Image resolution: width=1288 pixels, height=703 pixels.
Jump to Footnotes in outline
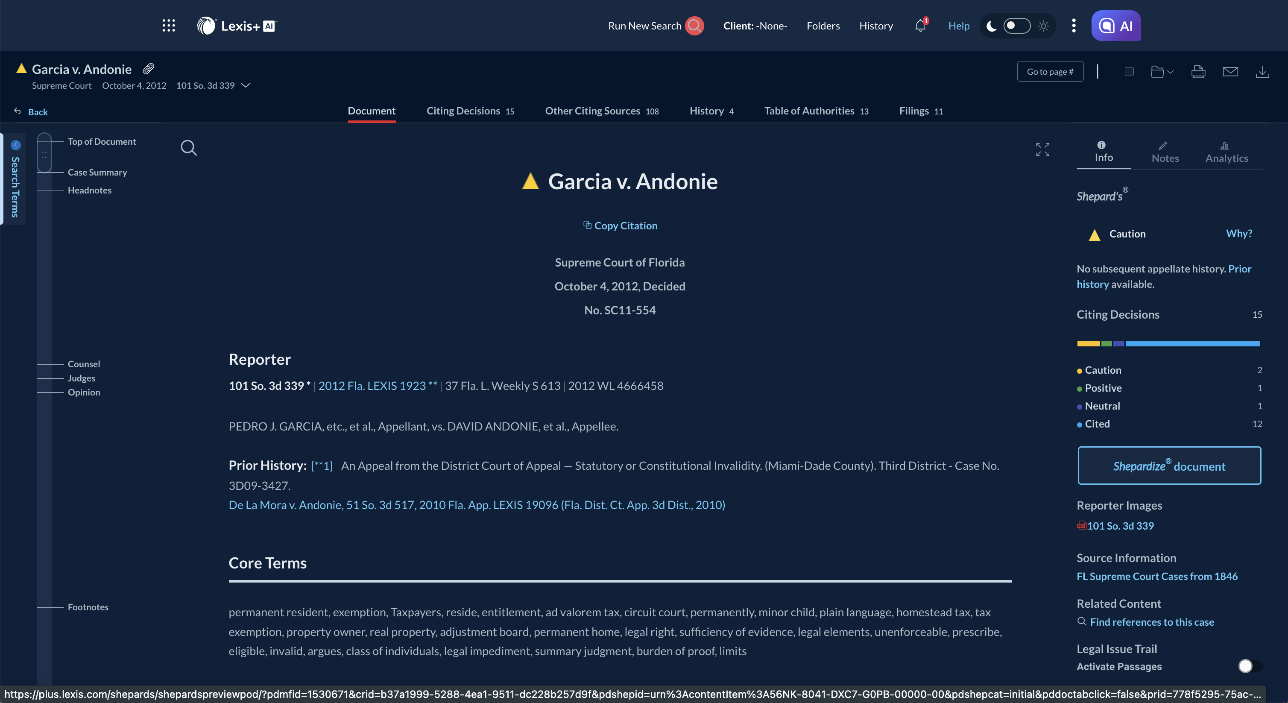(88, 607)
